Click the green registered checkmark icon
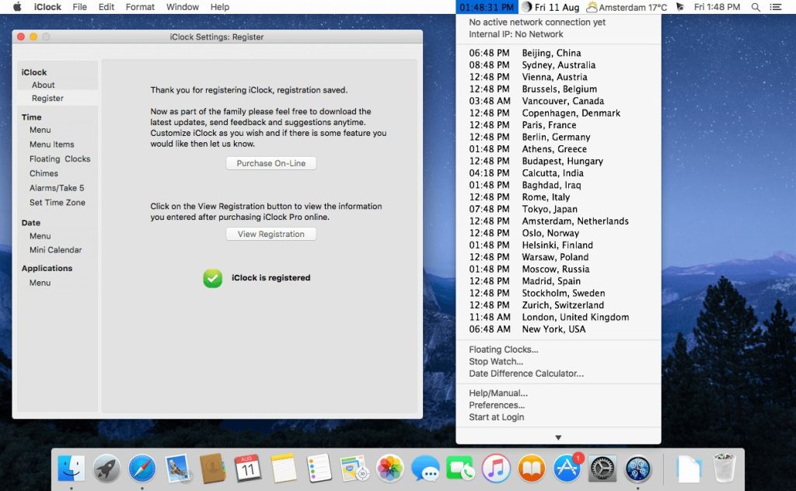The height and width of the screenshot is (491, 796). tap(212, 278)
